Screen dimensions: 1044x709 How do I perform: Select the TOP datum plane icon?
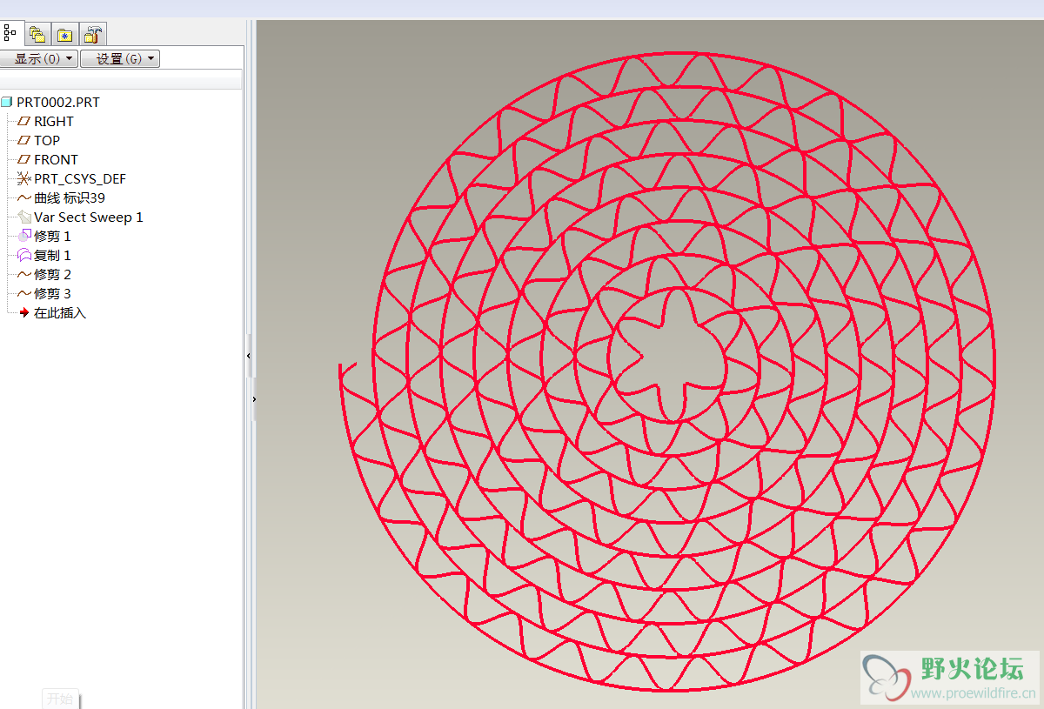[24, 140]
